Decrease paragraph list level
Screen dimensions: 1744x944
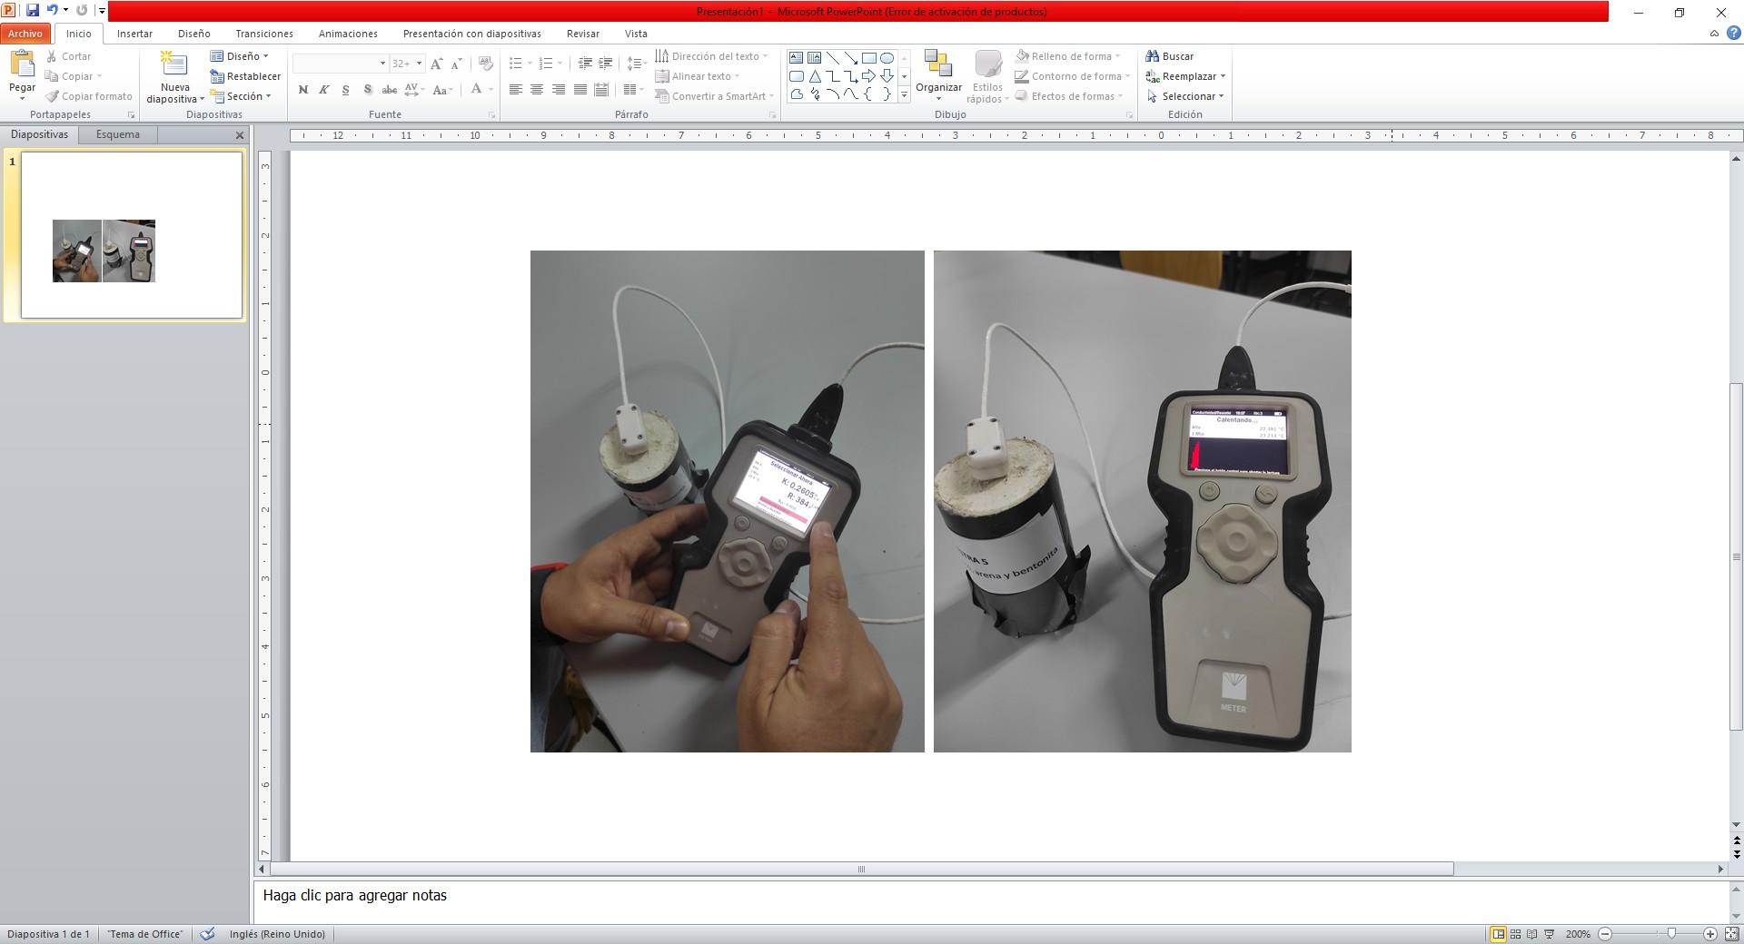585,64
